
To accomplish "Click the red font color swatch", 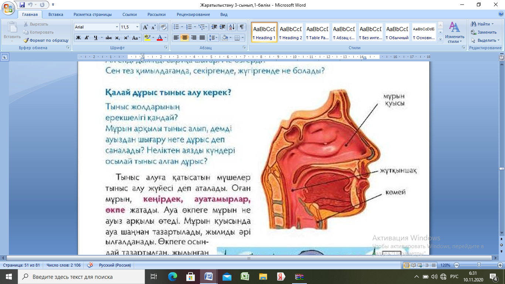I will click(x=159, y=38).
